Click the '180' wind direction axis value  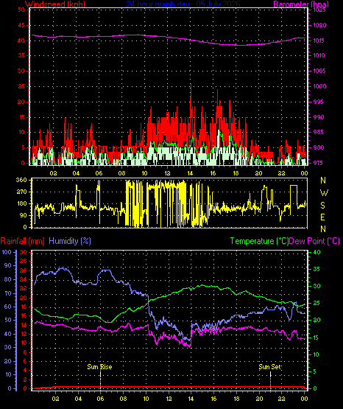(21, 203)
